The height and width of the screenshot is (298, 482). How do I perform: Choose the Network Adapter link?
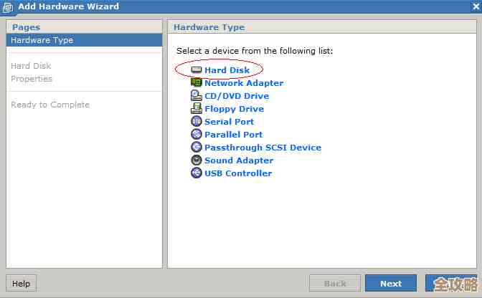(x=244, y=83)
